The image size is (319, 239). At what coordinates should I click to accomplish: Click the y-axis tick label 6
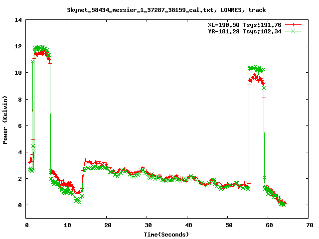(20, 126)
